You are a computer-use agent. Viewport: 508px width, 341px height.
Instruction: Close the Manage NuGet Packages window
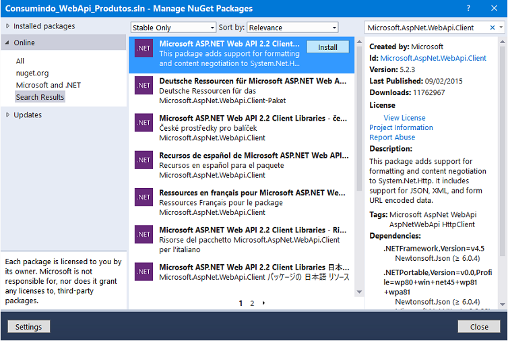[494, 8]
